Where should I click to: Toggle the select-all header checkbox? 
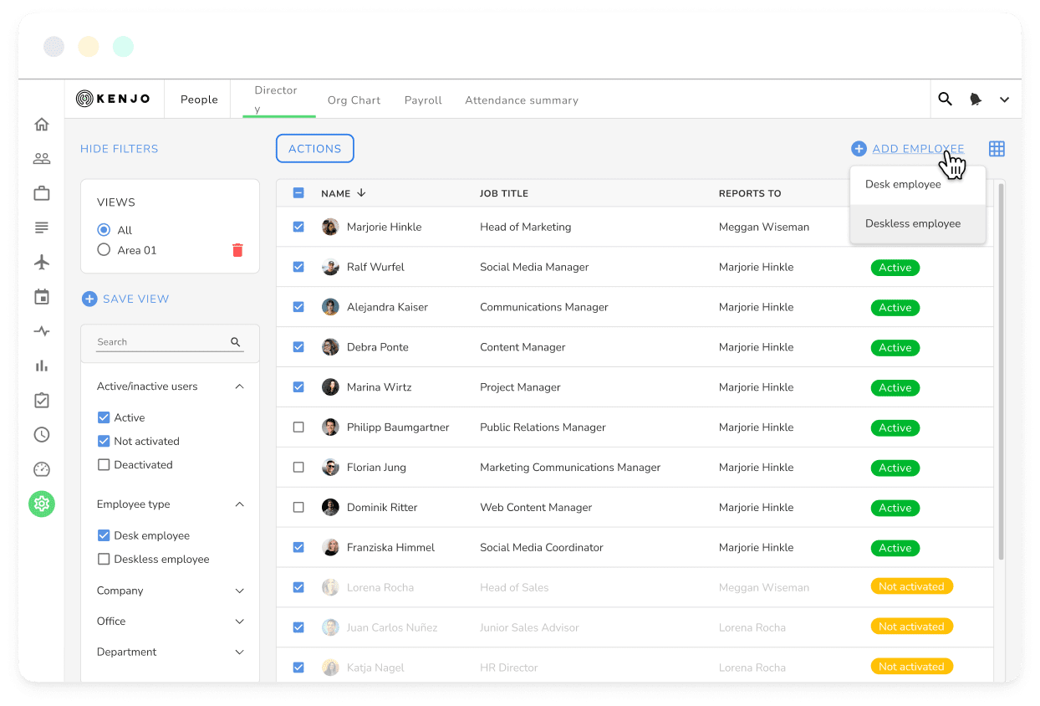(298, 193)
